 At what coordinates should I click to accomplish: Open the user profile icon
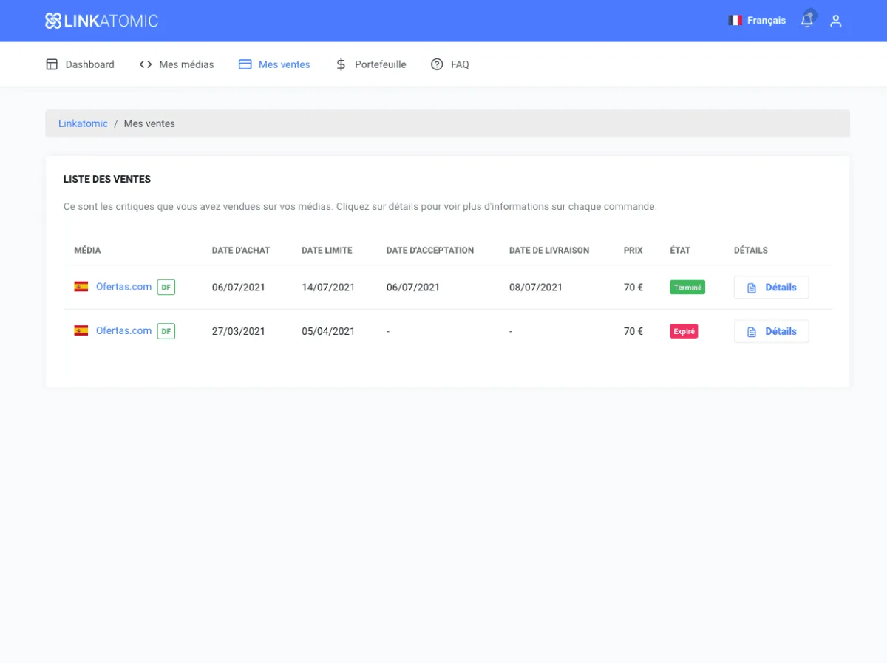pos(836,21)
